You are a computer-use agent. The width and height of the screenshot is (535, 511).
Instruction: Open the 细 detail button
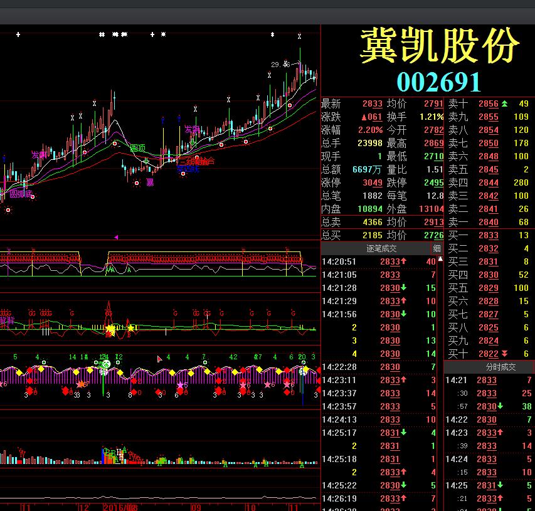click(x=437, y=248)
